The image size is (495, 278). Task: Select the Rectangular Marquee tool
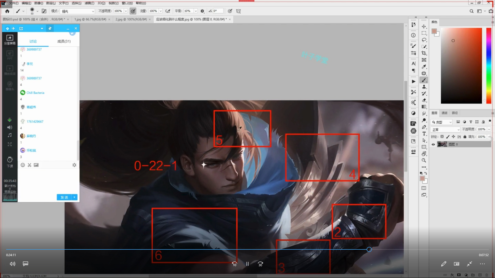(424, 33)
